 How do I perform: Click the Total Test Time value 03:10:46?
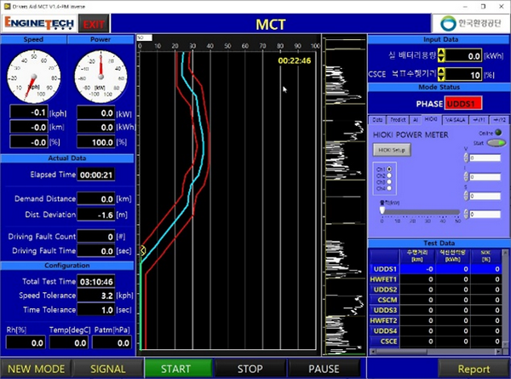pyautogui.click(x=96, y=282)
